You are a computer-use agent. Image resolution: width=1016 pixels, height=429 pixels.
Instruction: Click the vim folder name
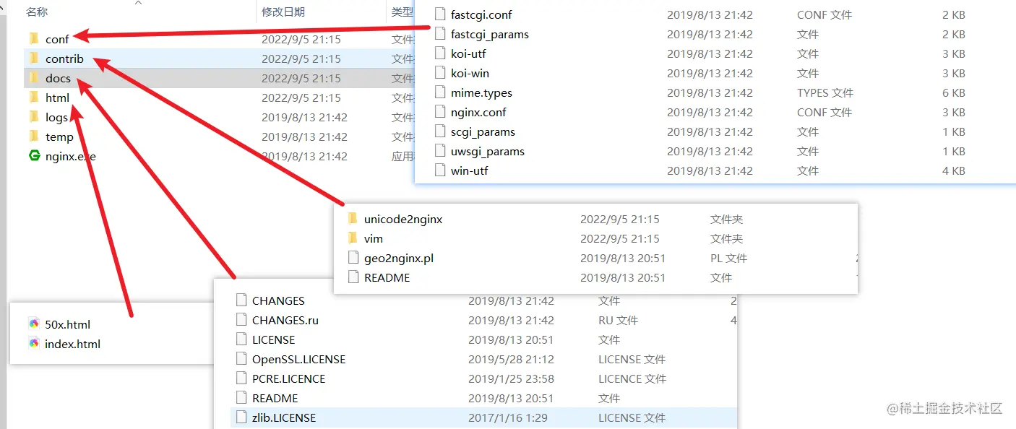coord(374,238)
